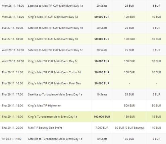Screen dimensions: 166x144
Task: Click the 50 EUR Highroller fee cell
Action: click(x=156, y=105)
